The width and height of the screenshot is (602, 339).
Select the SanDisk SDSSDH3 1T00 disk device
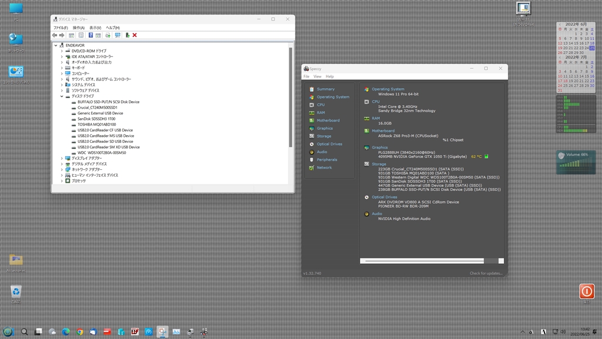96,119
